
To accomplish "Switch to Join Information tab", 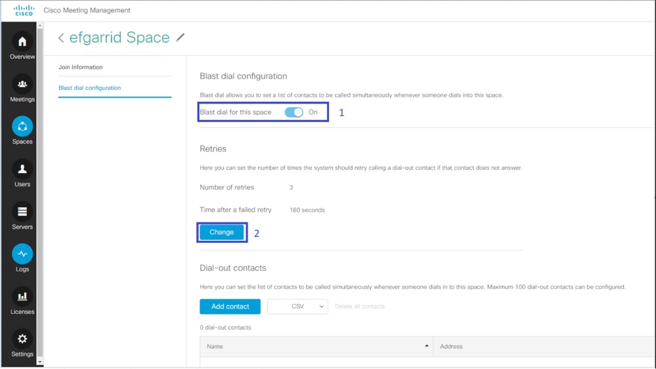I will [81, 67].
